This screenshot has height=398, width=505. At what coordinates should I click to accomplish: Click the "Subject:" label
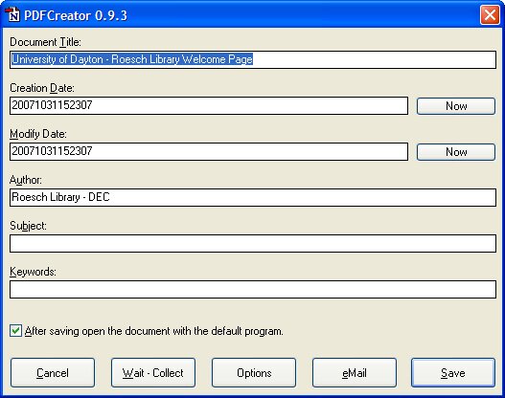(28, 226)
